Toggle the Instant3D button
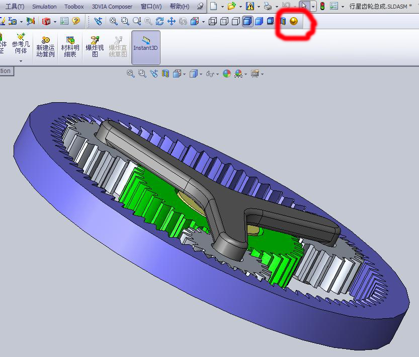The height and width of the screenshot is (357, 419). [146, 47]
